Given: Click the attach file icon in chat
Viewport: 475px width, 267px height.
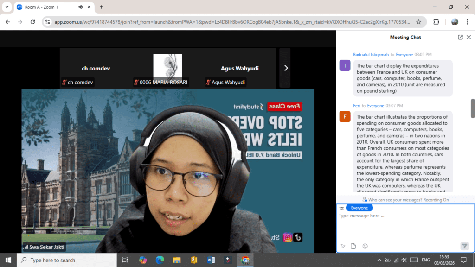Looking at the screenshot, I should click(353, 246).
